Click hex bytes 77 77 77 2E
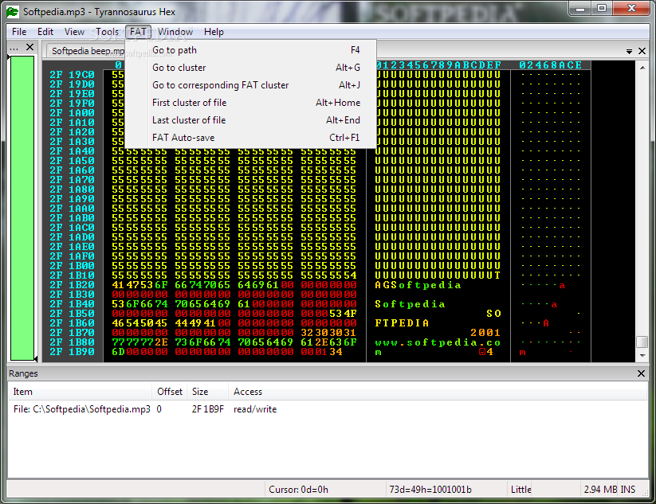This screenshot has height=504, width=656. pyautogui.click(x=139, y=342)
